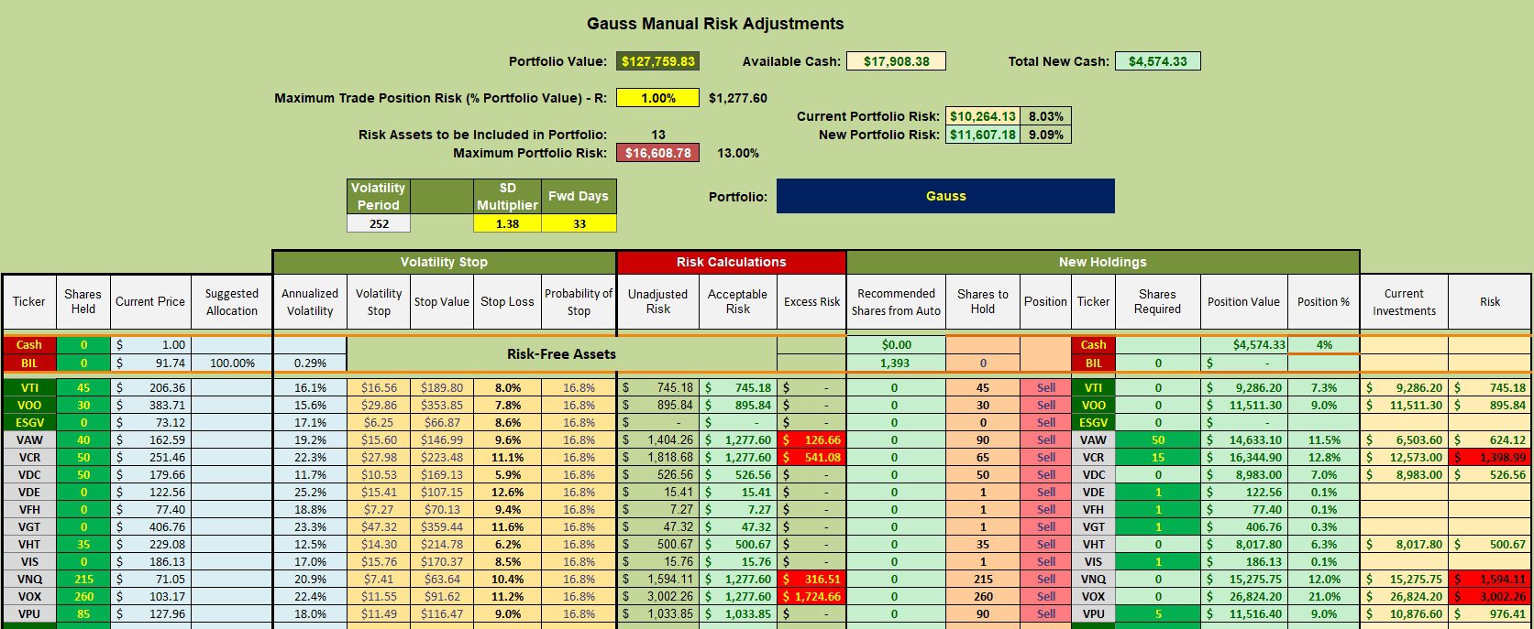Screen dimensions: 1534x629
Task: Click the New Holdings section header
Action: [x=1102, y=262]
